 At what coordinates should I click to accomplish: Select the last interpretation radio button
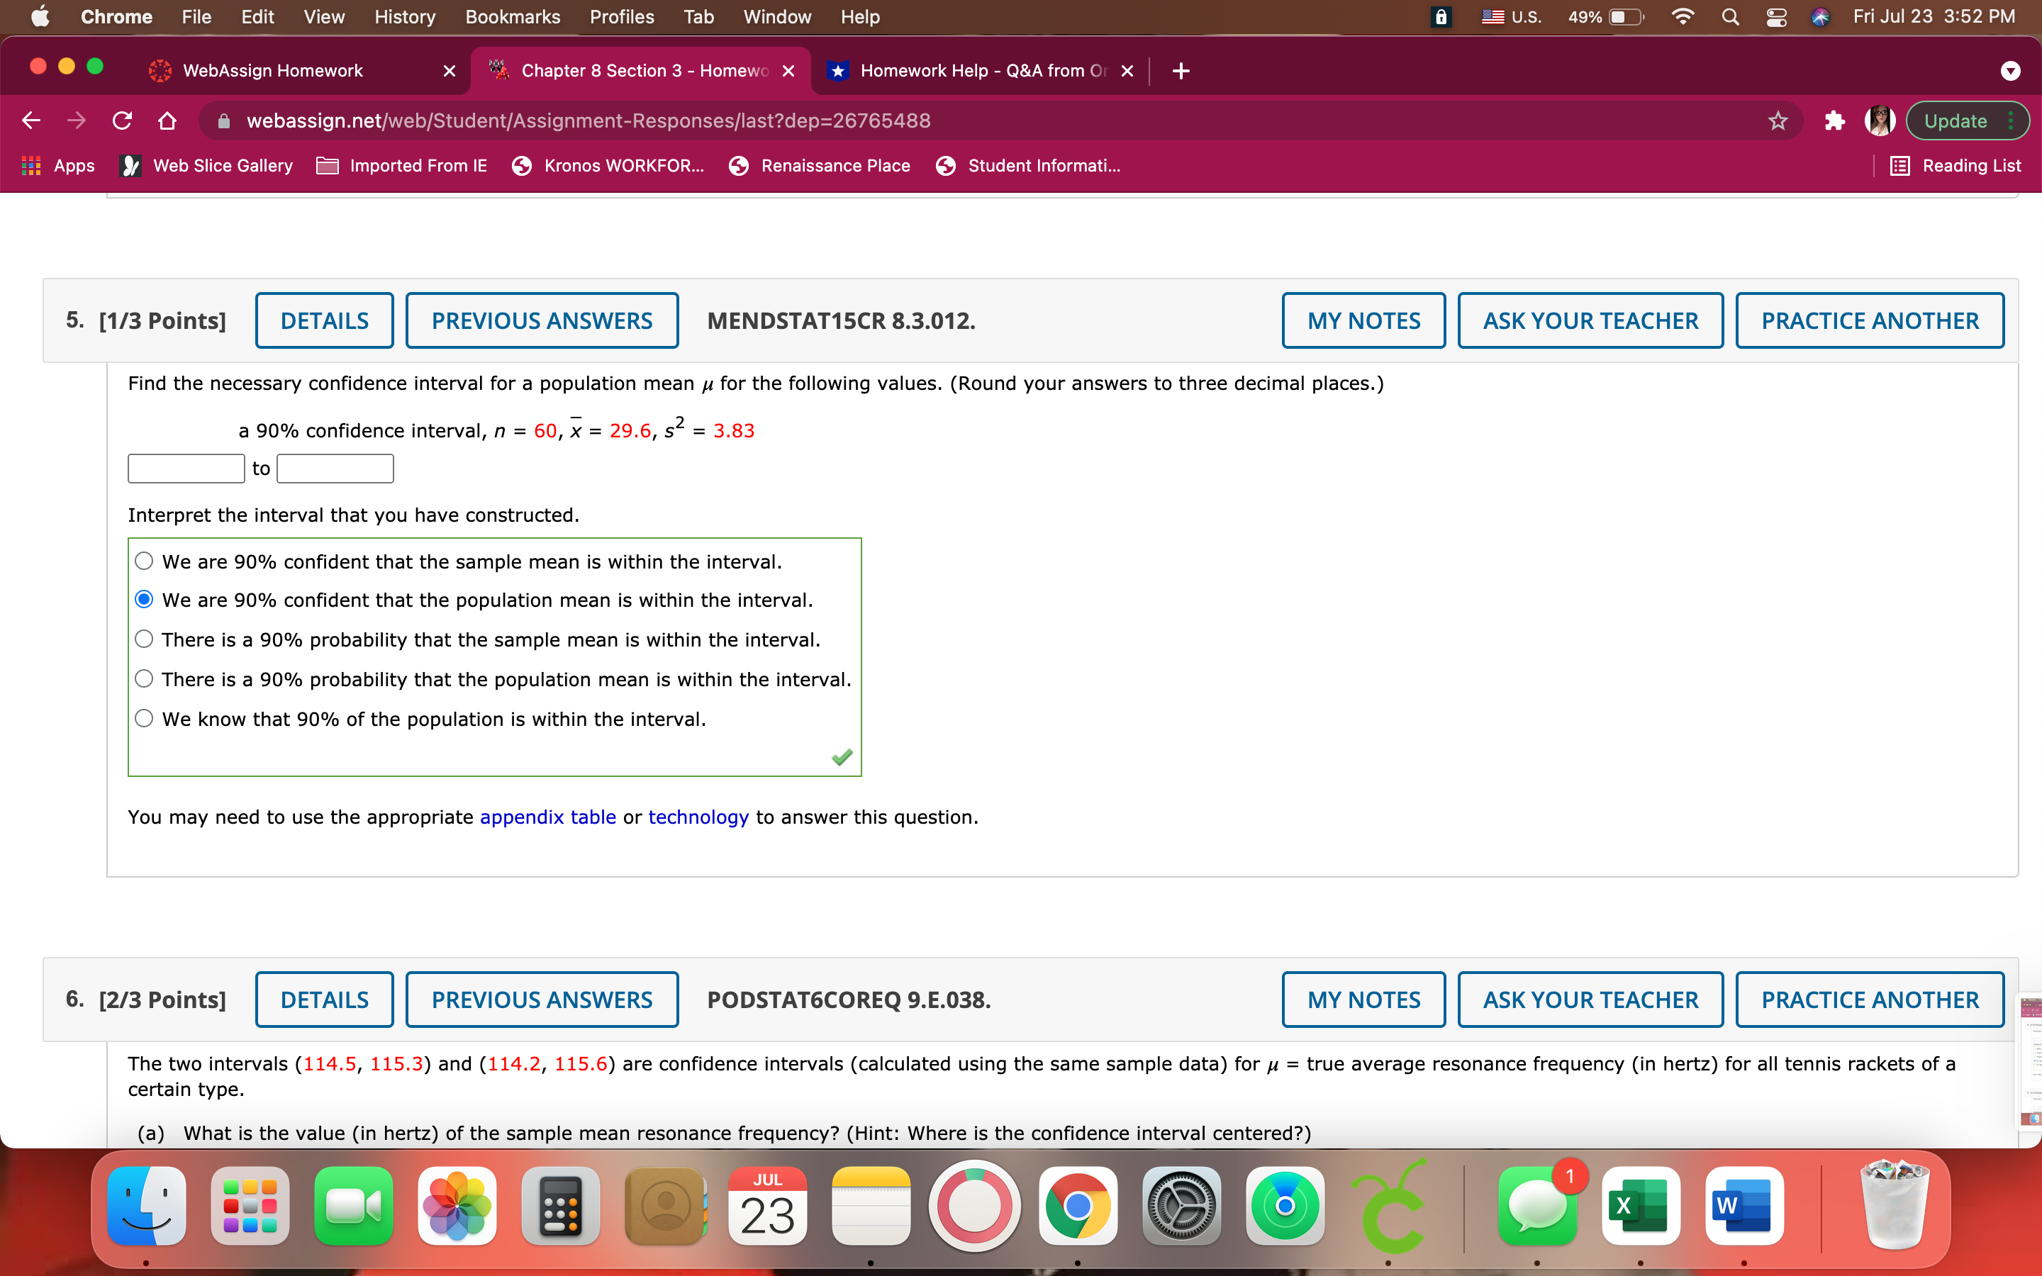[x=143, y=717]
